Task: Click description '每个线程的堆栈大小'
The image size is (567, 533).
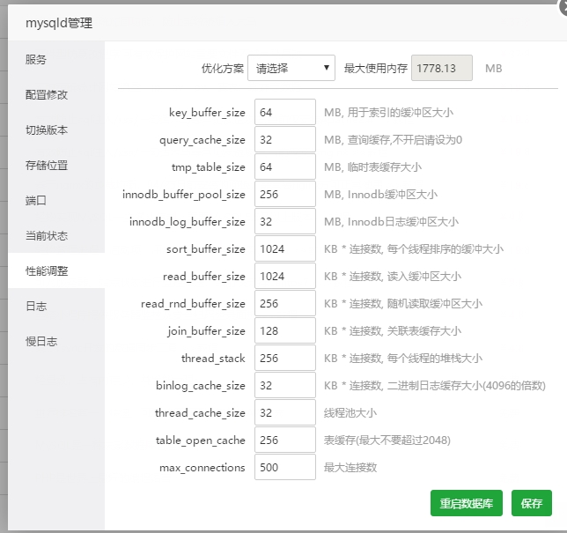Action: click(x=435, y=359)
